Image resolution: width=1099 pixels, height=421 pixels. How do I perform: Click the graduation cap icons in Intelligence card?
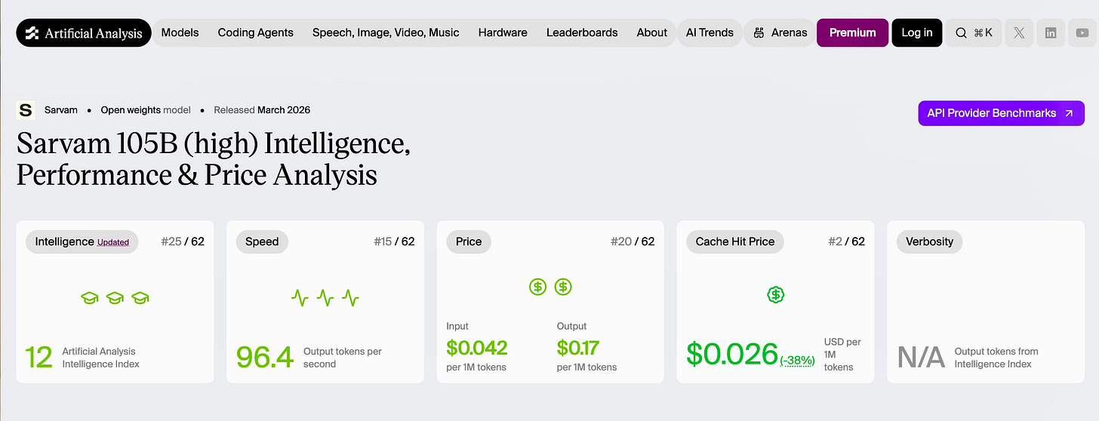[115, 298]
